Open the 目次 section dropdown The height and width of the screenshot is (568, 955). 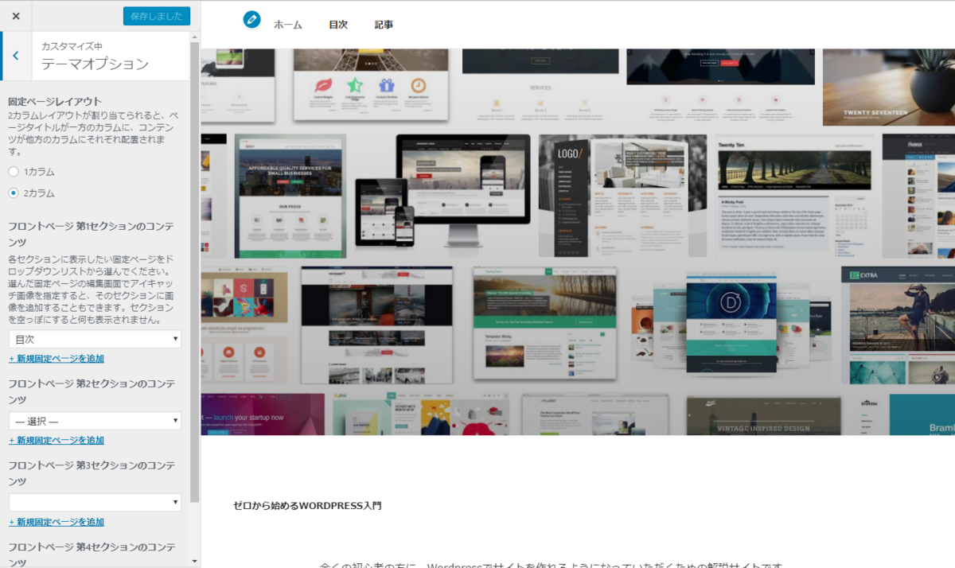(x=95, y=339)
